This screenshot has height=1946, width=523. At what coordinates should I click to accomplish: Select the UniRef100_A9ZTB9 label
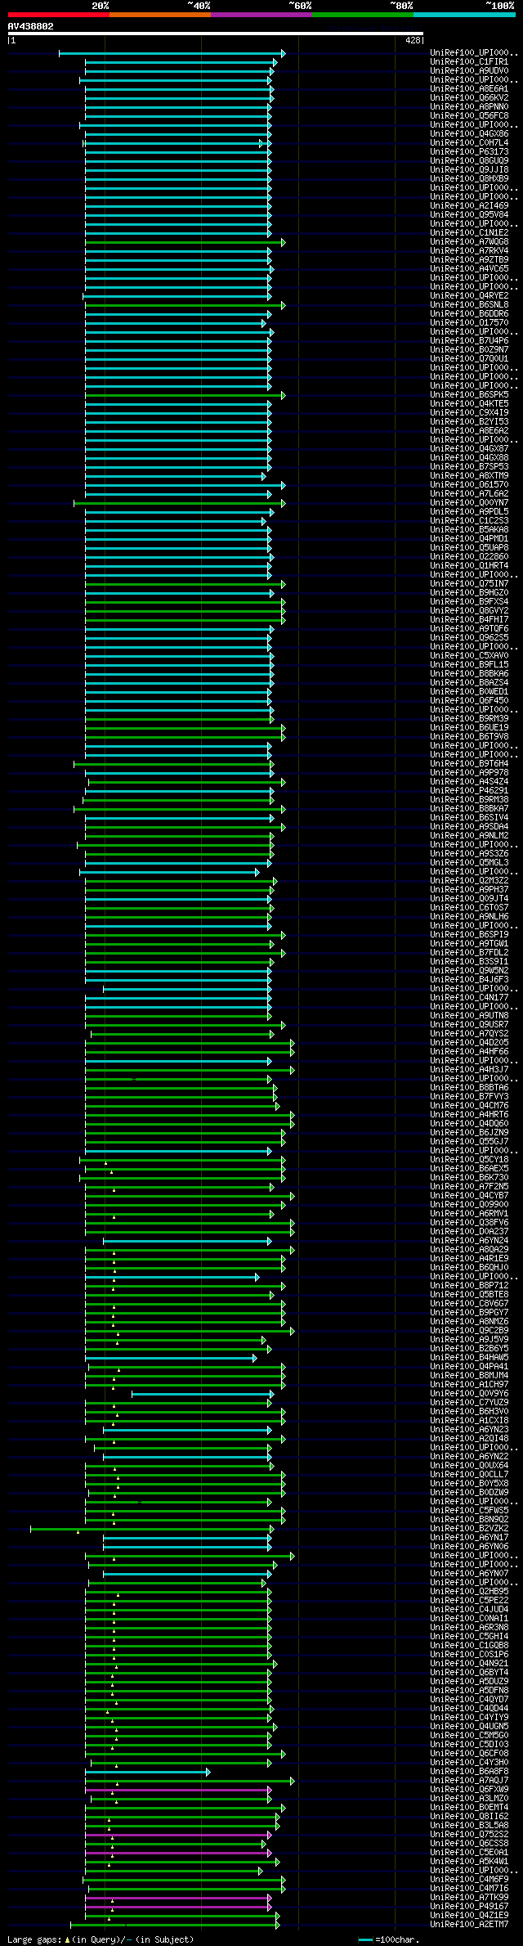(469, 259)
